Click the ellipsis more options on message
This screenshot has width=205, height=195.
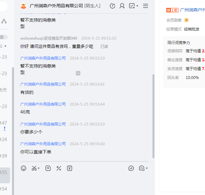(78, 73)
